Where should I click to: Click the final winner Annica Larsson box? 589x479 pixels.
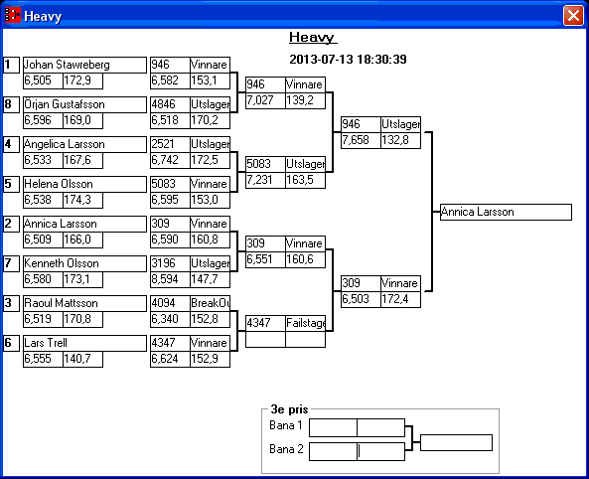[x=506, y=212]
